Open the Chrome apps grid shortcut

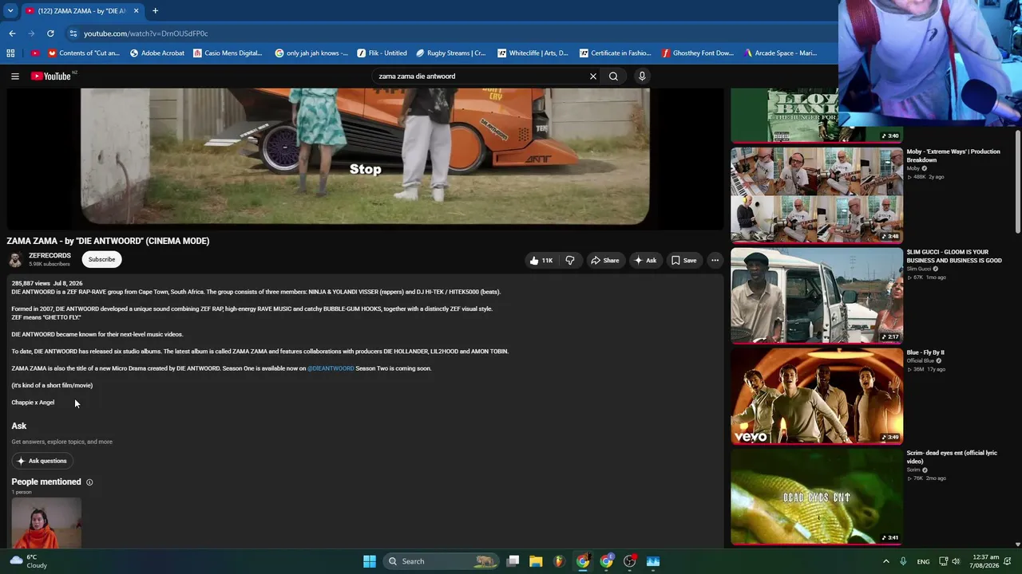pos(10,53)
